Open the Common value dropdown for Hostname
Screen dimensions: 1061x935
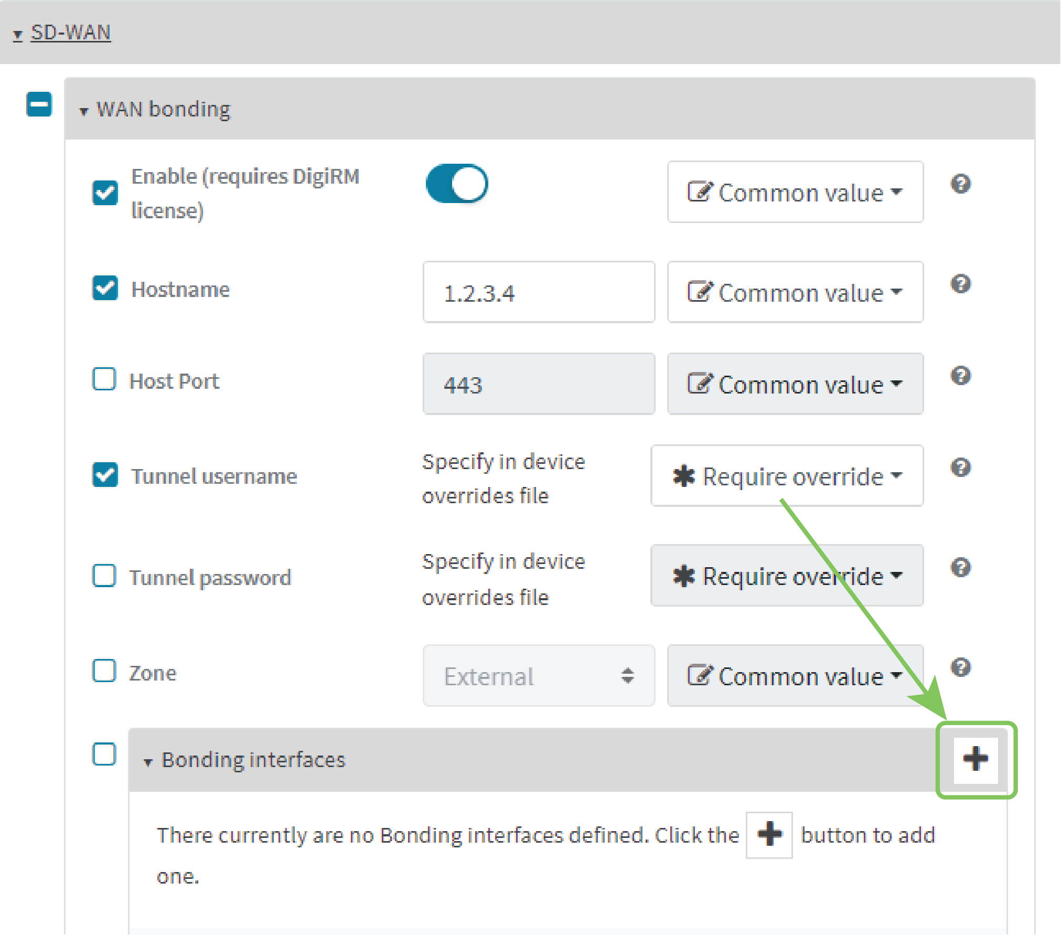[x=795, y=292]
